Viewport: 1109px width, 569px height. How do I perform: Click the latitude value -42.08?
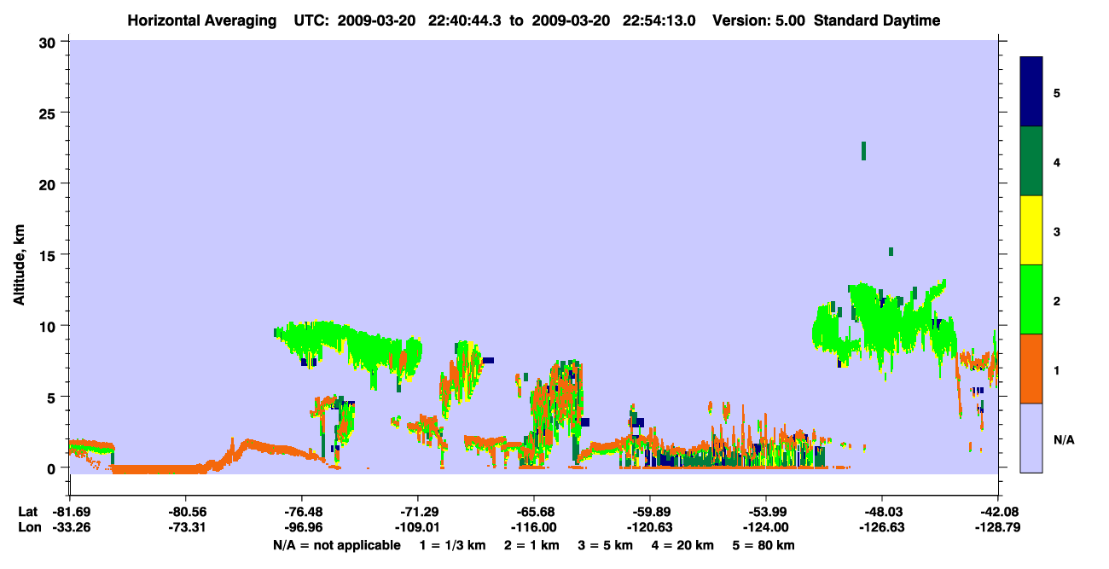tap(997, 512)
